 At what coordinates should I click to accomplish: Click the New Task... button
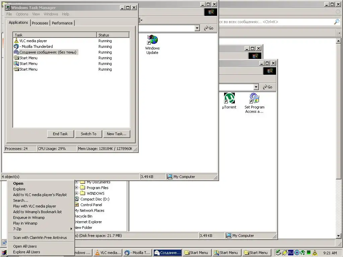(x=117, y=134)
